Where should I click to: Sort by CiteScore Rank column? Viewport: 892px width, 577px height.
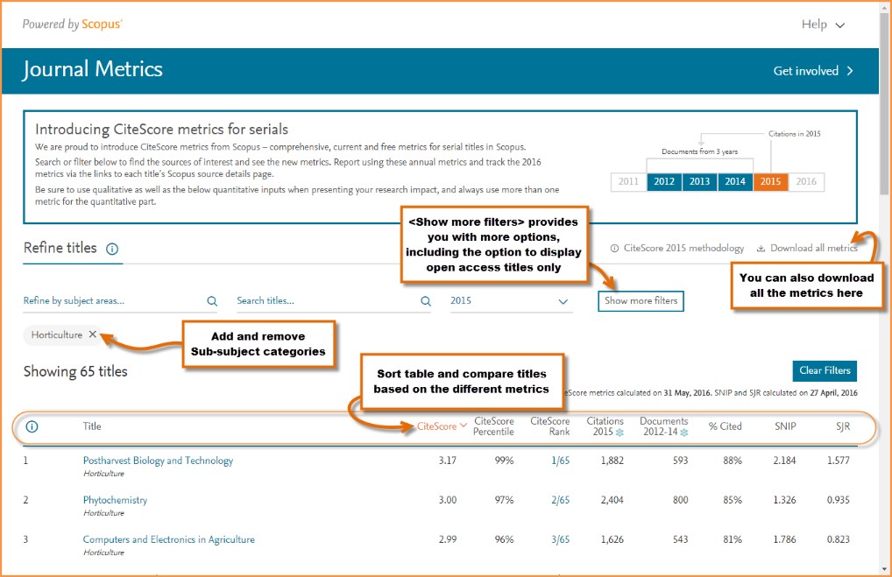tap(550, 426)
